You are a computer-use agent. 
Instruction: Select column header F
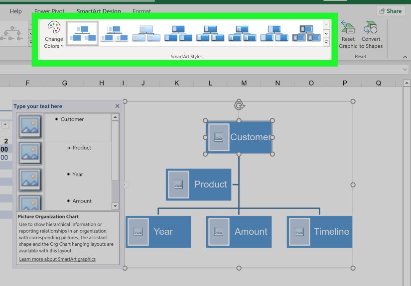pos(27,83)
